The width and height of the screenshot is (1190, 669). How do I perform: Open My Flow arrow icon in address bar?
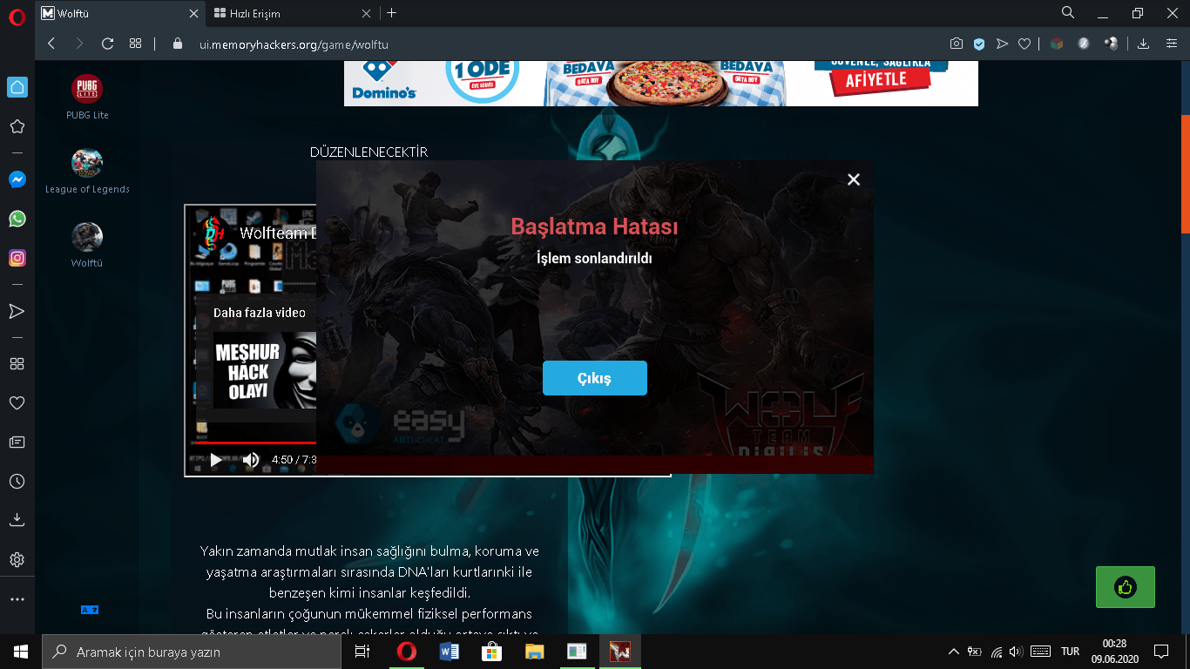point(1002,44)
